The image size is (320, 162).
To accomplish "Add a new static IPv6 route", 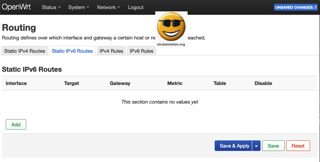I will pos(16,124).
